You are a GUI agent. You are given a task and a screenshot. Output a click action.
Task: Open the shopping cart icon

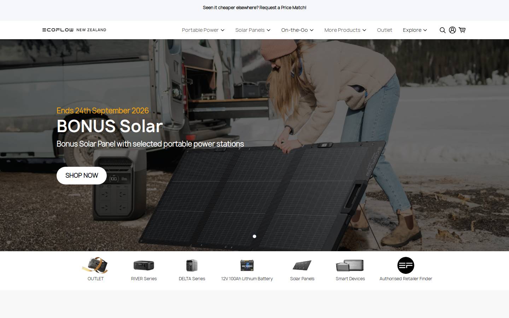[x=462, y=30]
